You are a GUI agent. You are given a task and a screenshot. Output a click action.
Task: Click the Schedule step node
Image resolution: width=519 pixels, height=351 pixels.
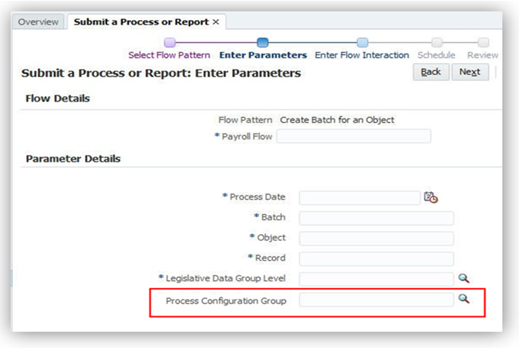tap(436, 43)
